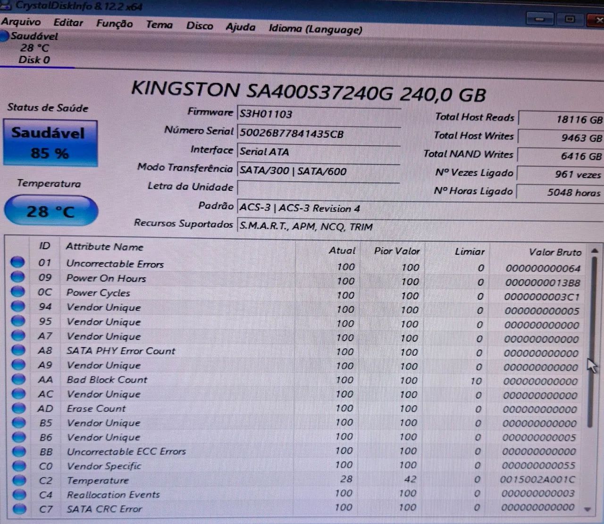Open the Idioma (Language) menu
604x524 pixels.
[x=315, y=29]
